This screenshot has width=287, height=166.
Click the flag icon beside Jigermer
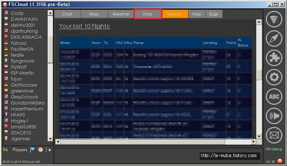pyautogui.click(x=6, y=139)
